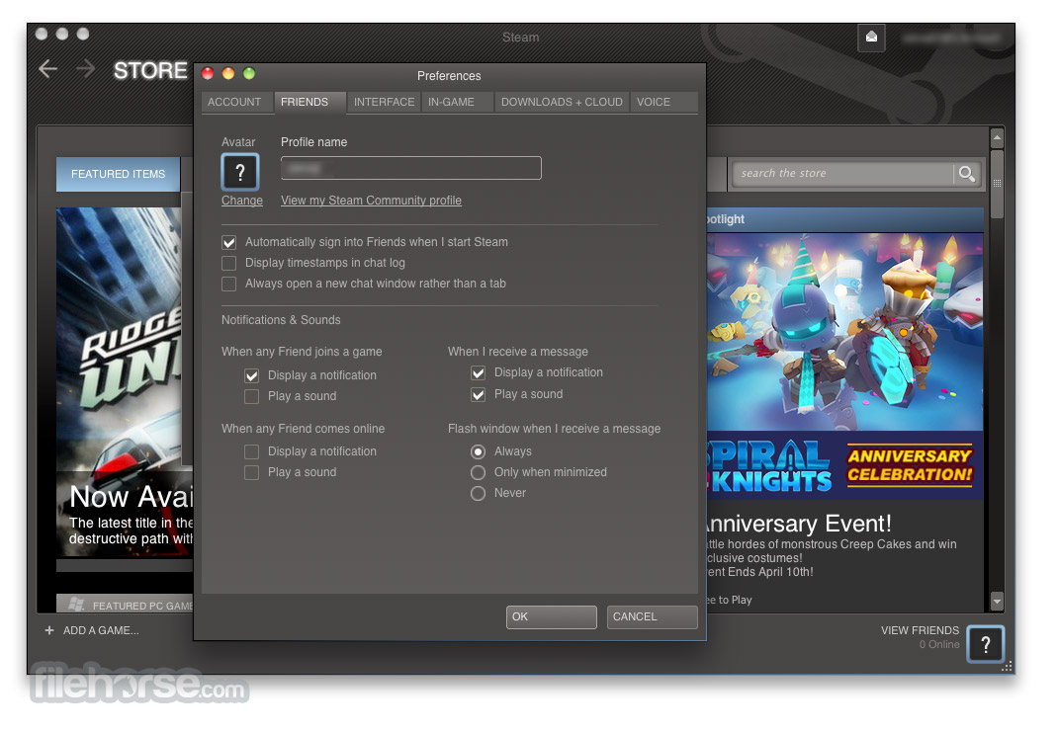Click the search the store field

[843, 174]
